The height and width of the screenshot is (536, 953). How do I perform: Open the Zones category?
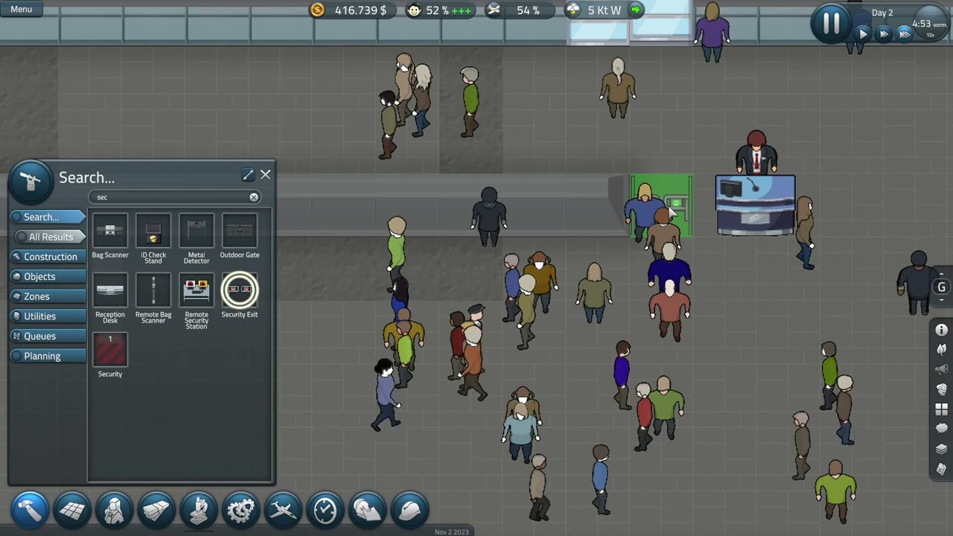click(x=48, y=296)
